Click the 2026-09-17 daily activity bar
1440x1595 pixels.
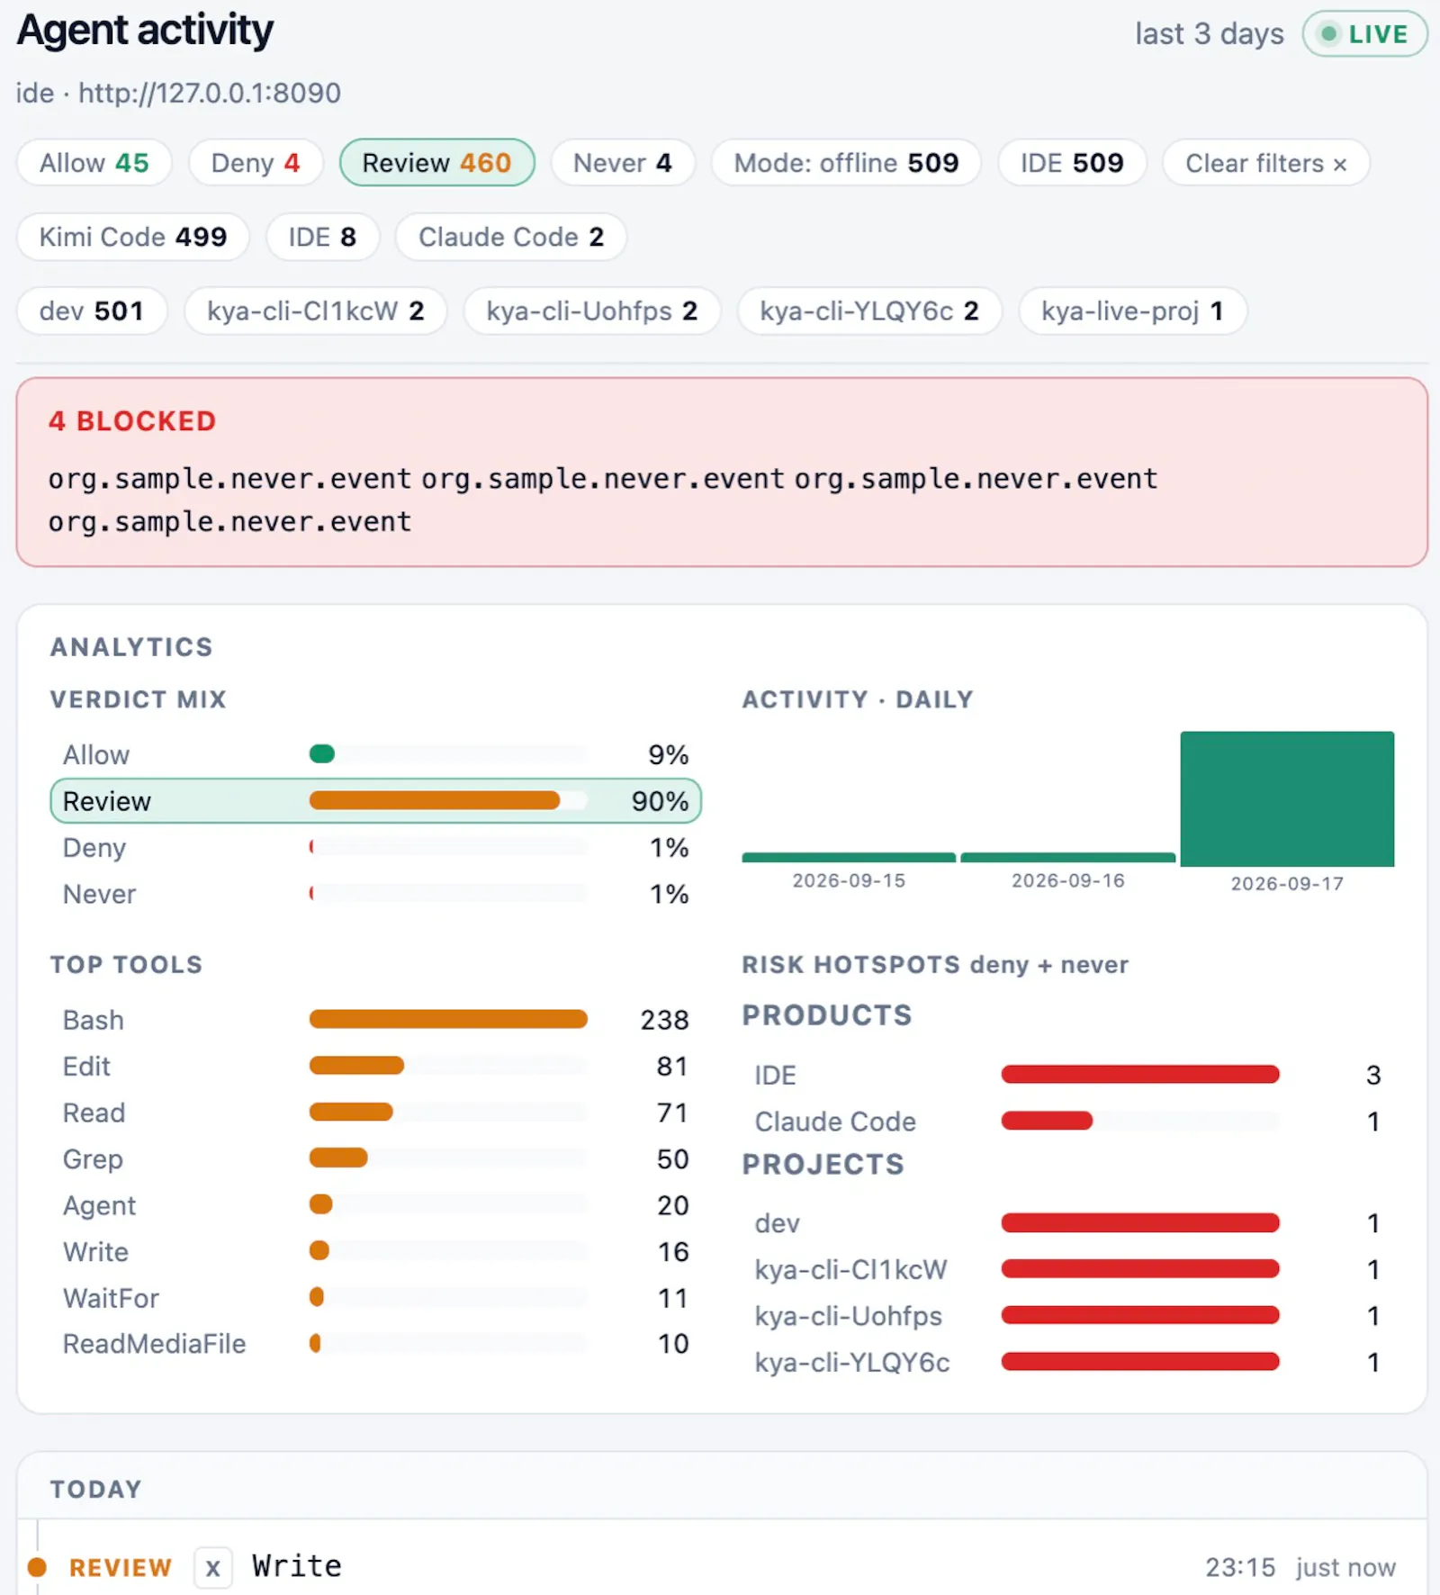(1287, 799)
